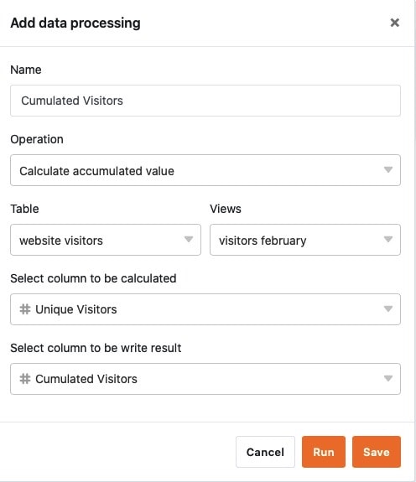Save the data processing operation

(x=377, y=452)
